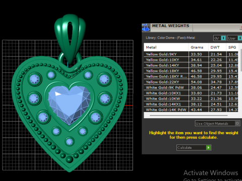Select the White Gold:14K PdW row
Image resolution: width=242 pixels, height=181 pixels.
(191, 110)
